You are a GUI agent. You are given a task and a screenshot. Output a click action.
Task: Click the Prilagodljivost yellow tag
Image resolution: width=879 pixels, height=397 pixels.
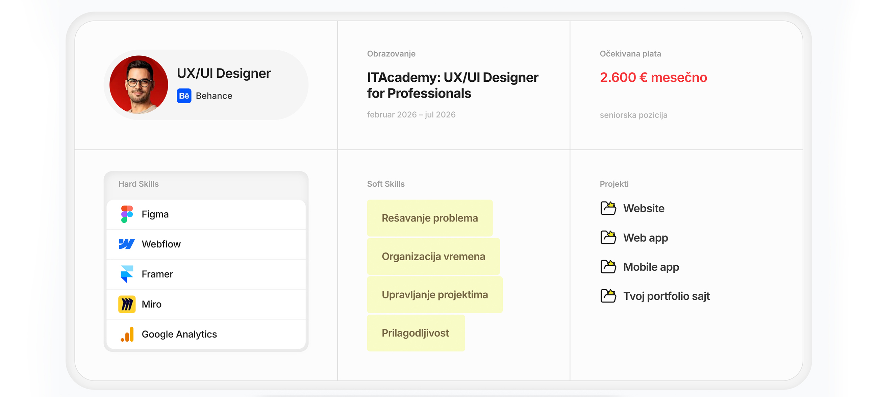point(416,333)
